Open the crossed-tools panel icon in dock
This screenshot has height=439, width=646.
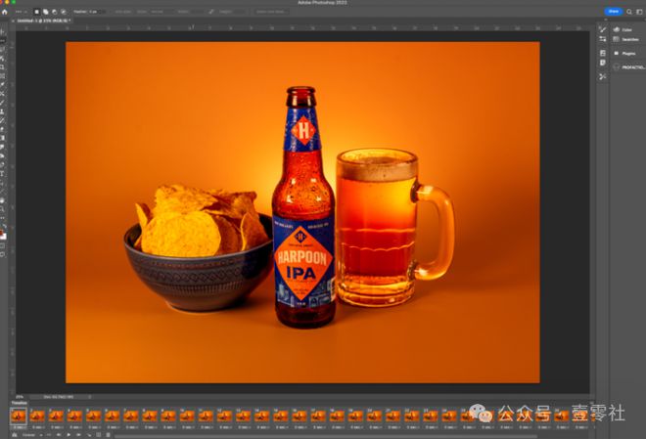pyautogui.click(x=602, y=76)
